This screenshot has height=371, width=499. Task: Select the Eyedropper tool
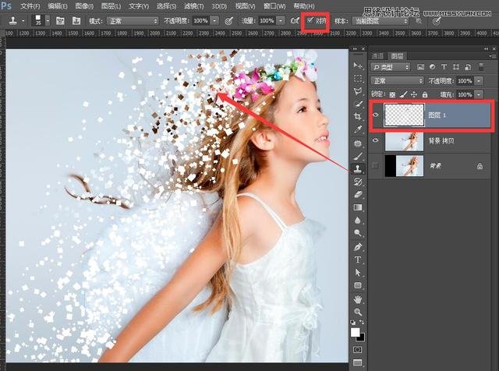point(358,129)
